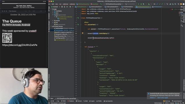This screenshot has width=185, height=104.
Task: Click Don't show again in notification
Action: (163, 98)
